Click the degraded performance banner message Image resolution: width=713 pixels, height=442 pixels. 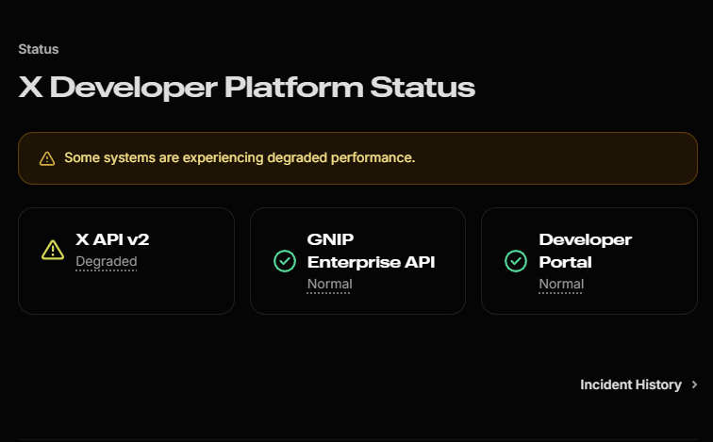coord(240,157)
